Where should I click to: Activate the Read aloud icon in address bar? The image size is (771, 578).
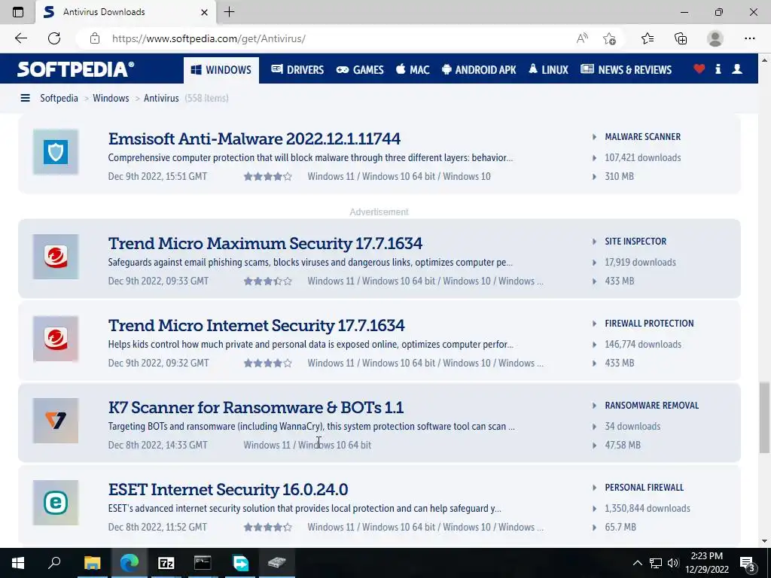tap(582, 38)
